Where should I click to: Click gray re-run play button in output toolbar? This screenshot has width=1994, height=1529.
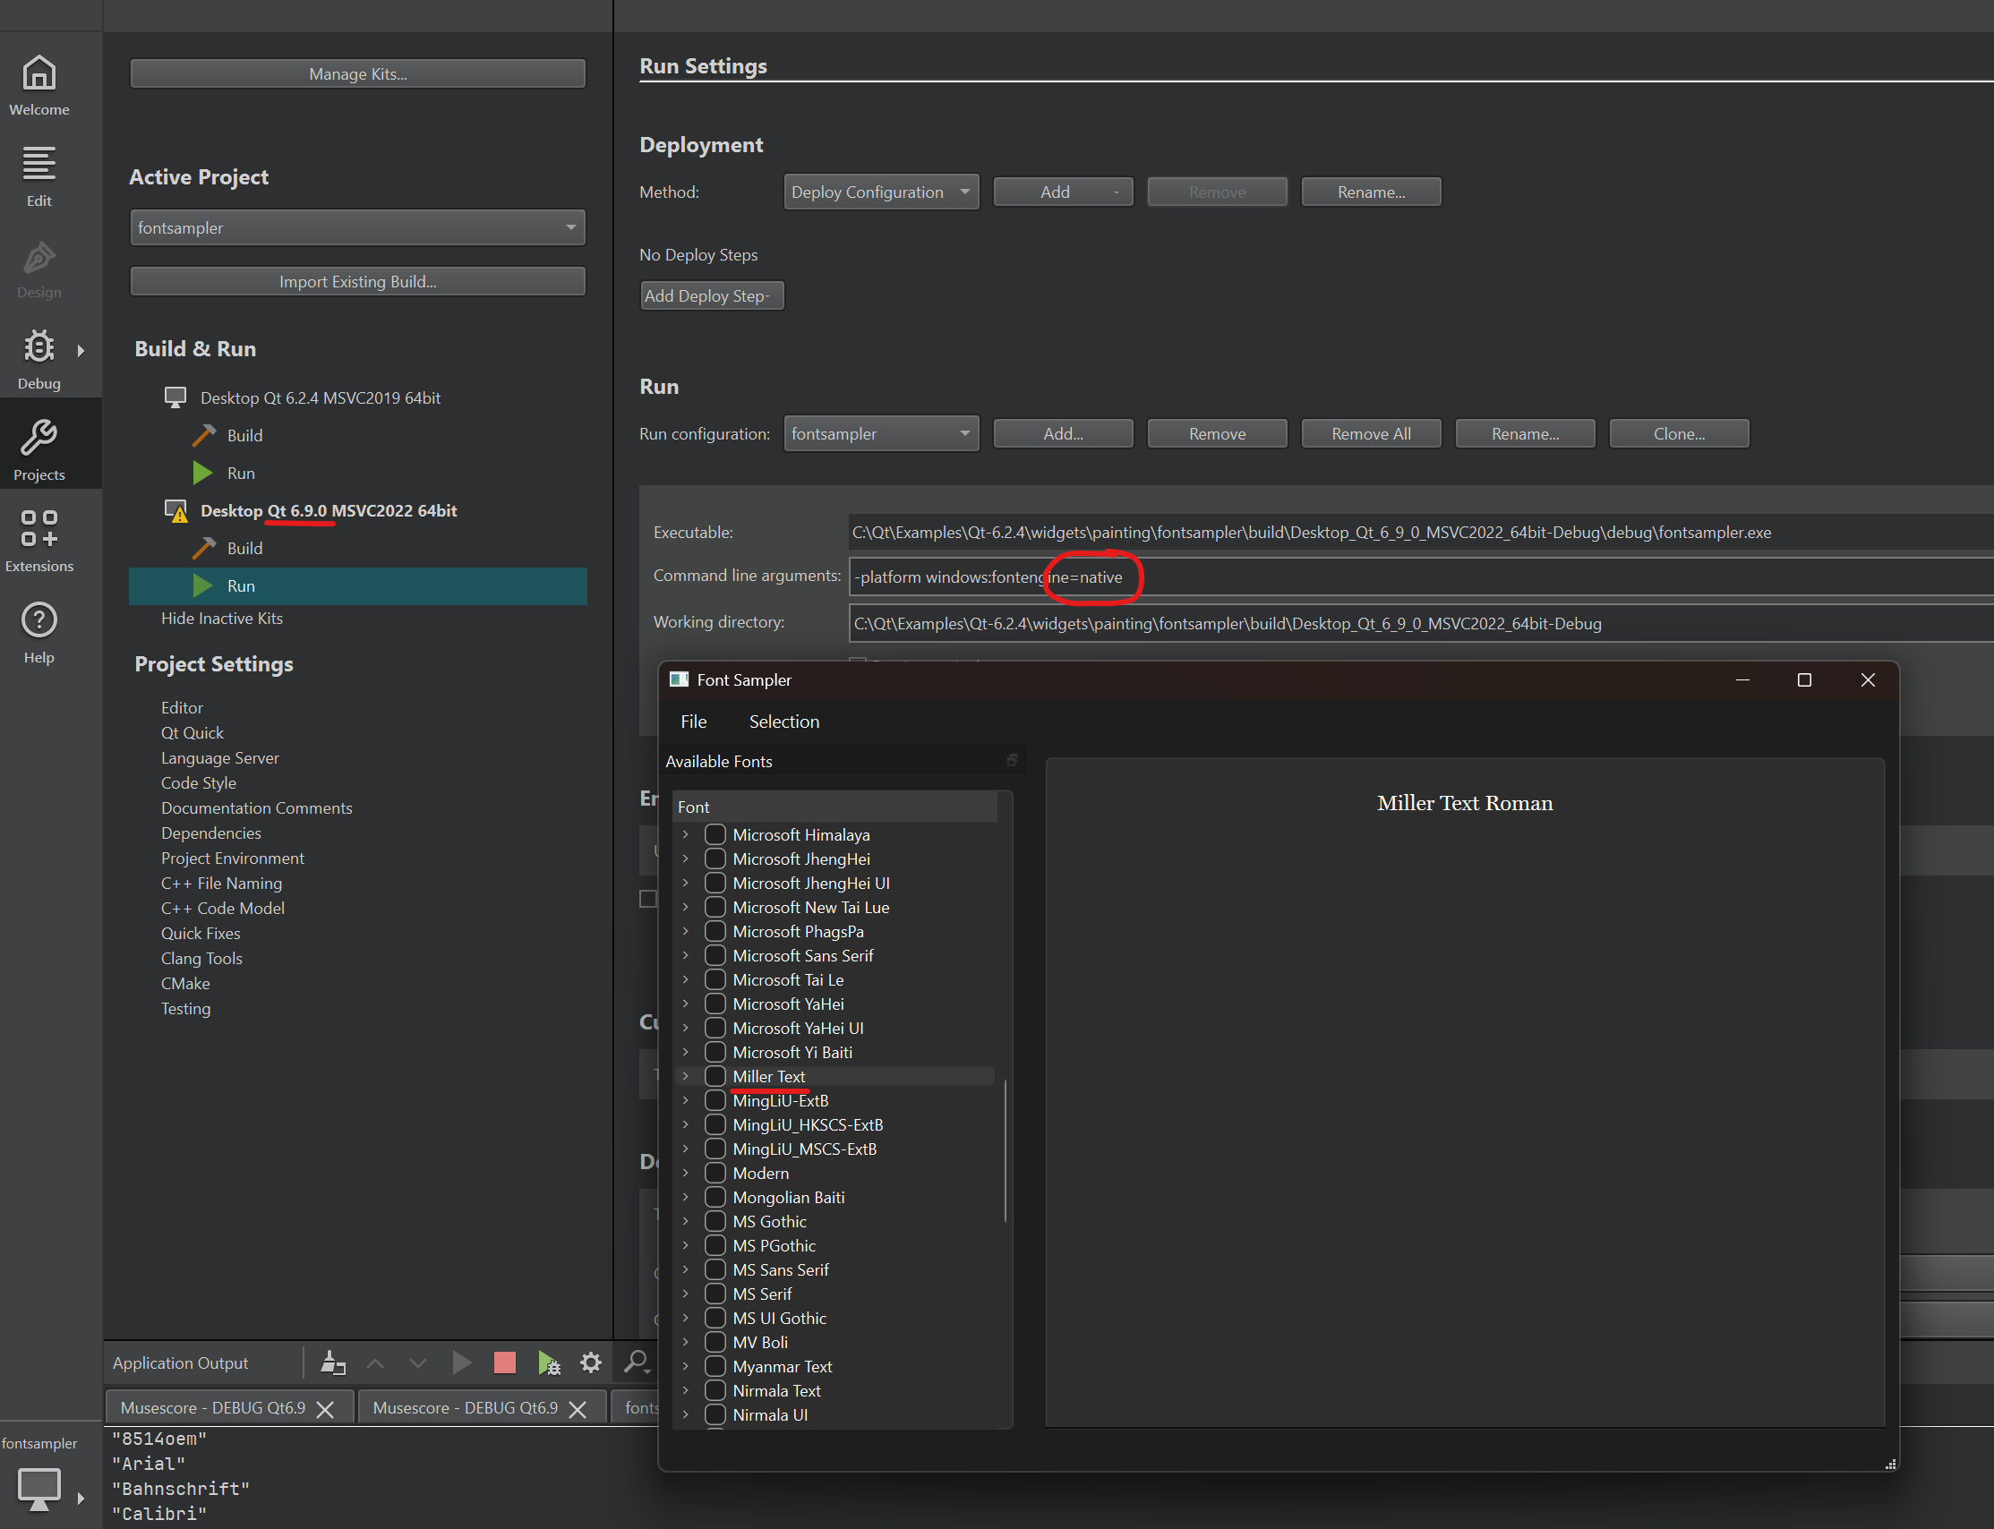click(461, 1362)
